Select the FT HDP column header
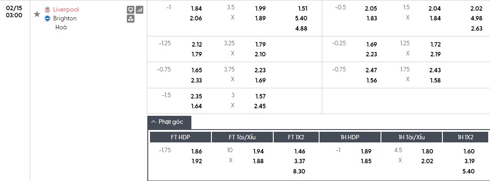Screen dimensions: 490x181 tap(180, 137)
